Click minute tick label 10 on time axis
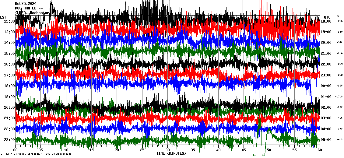Viewport: 344px width, 158px height. click(x=66, y=150)
